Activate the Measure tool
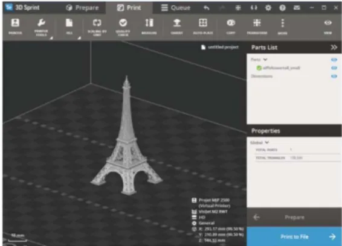 pos(149,27)
